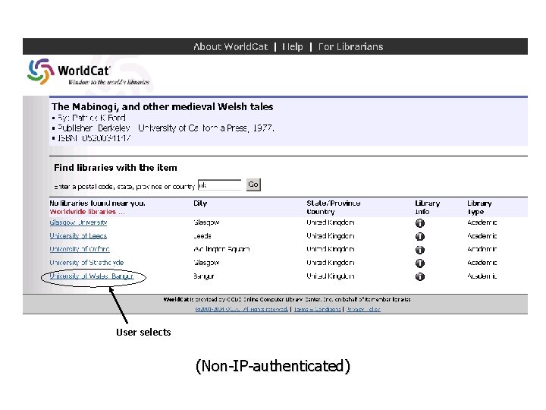Show library info for University of Strathclyde
The width and height of the screenshot is (546, 410).
(x=420, y=263)
